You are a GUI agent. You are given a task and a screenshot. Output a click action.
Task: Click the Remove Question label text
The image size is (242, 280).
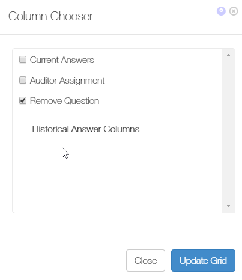click(x=64, y=101)
